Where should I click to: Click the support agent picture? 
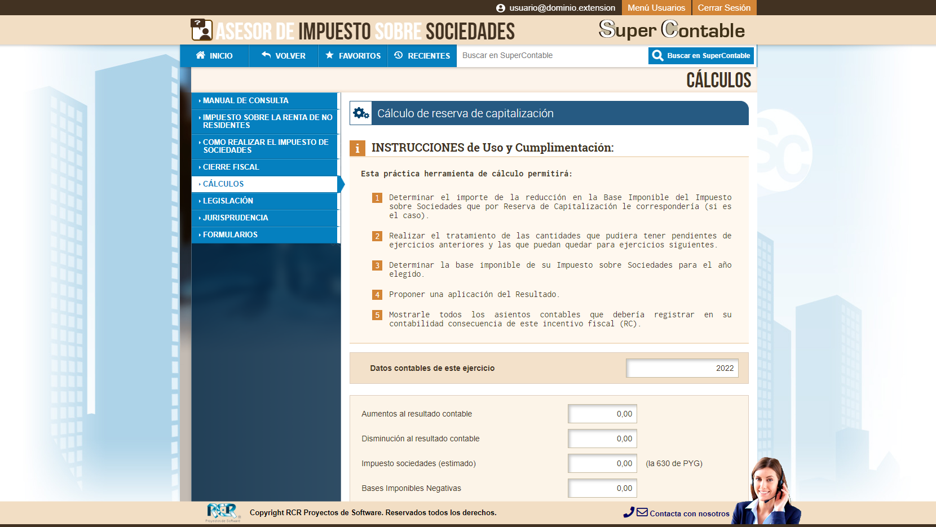(x=767, y=491)
